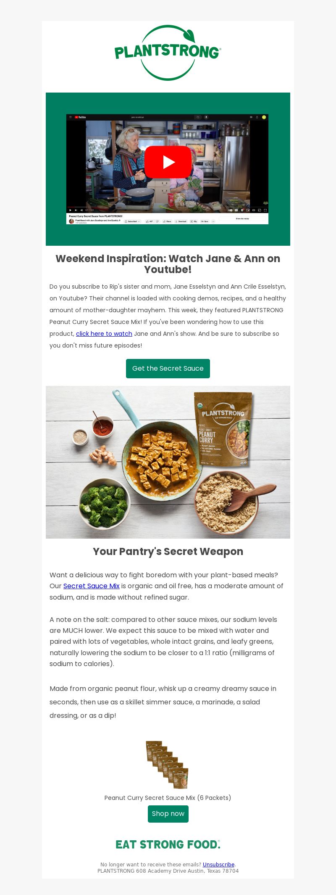
Task: Click the Get the Secret Sauce button
Action: [168, 369]
